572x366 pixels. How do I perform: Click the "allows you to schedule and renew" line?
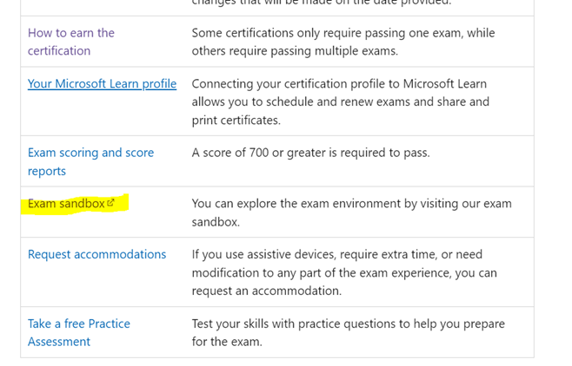tap(340, 101)
